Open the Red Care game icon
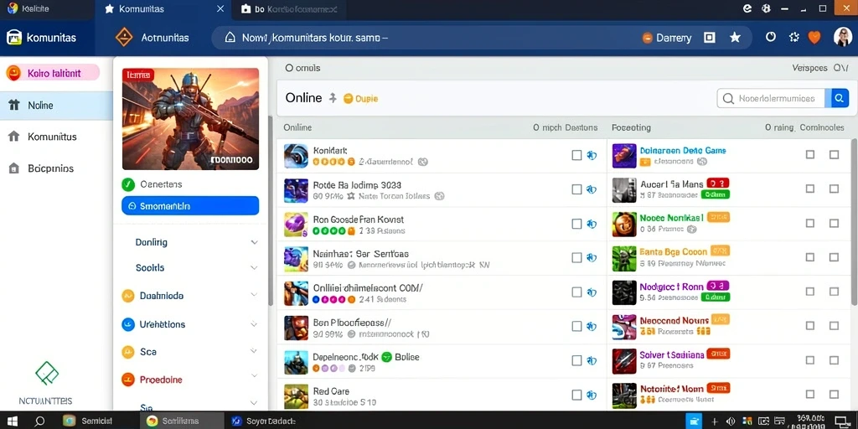858x429 pixels. click(296, 396)
